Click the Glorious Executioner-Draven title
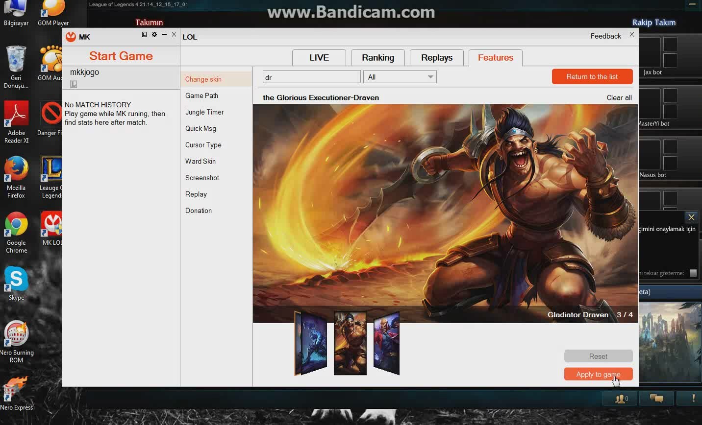The height and width of the screenshot is (425, 702). [x=321, y=97]
